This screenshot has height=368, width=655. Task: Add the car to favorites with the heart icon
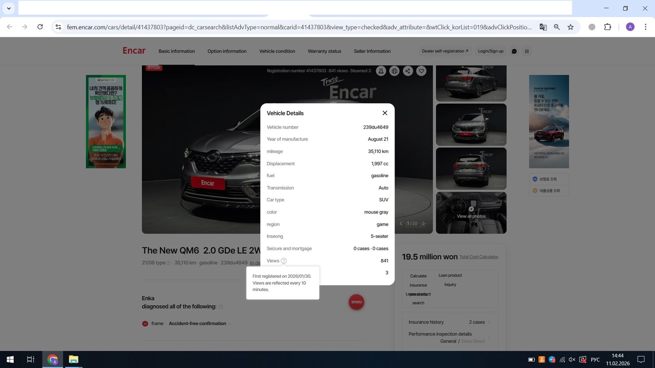pos(421,71)
